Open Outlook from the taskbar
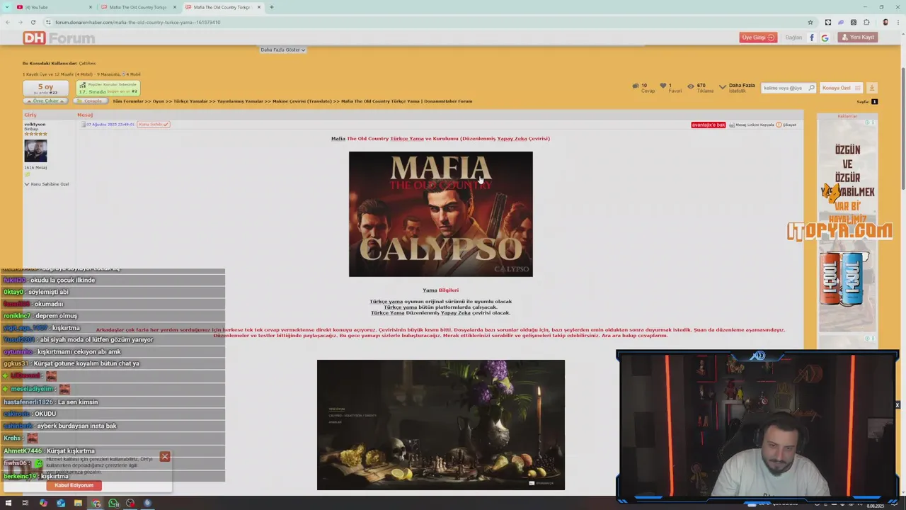This screenshot has width=906, height=510. click(x=61, y=503)
